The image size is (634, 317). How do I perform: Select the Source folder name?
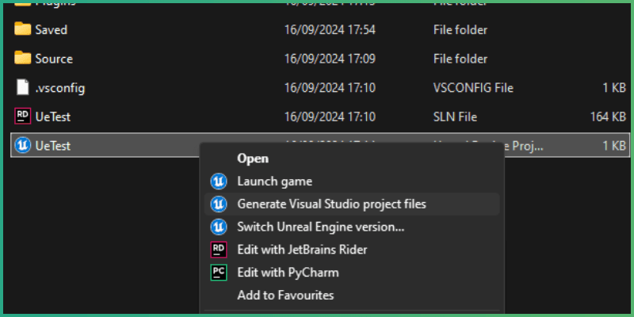(x=54, y=59)
